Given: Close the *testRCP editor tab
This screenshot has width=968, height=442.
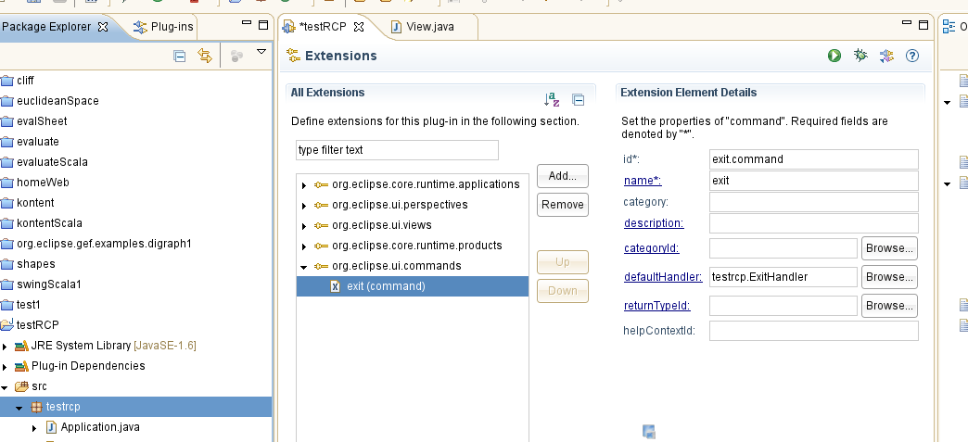Looking at the screenshot, I should pyautogui.click(x=359, y=27).
